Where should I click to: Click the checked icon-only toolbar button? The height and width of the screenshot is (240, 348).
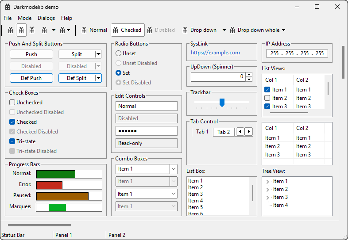(21, 30)
